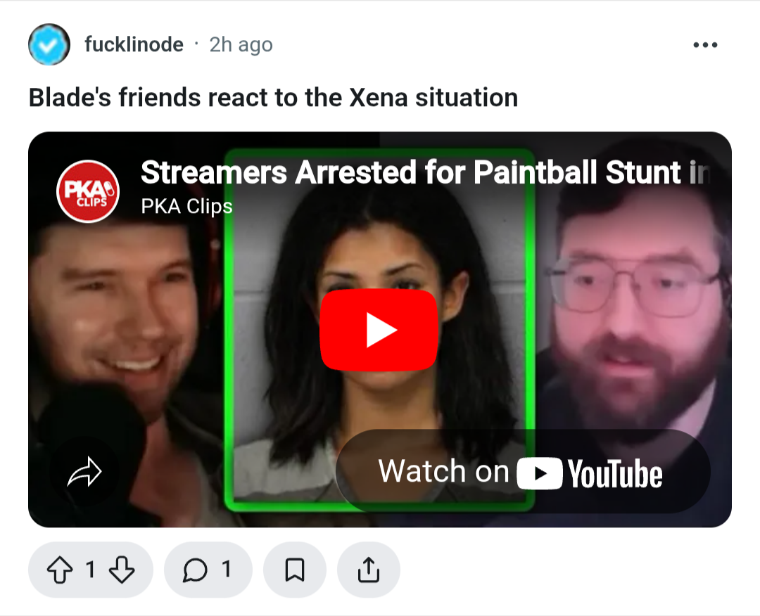Image resolution: width=760 pixels, height=616 pixels.
Task: Open the verified checkmark profile avatar
Action: coord(49,44)
